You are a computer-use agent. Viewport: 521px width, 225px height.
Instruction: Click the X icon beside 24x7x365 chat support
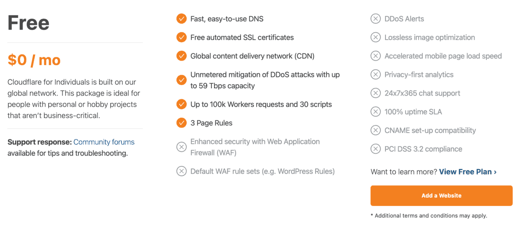(376, 93)
